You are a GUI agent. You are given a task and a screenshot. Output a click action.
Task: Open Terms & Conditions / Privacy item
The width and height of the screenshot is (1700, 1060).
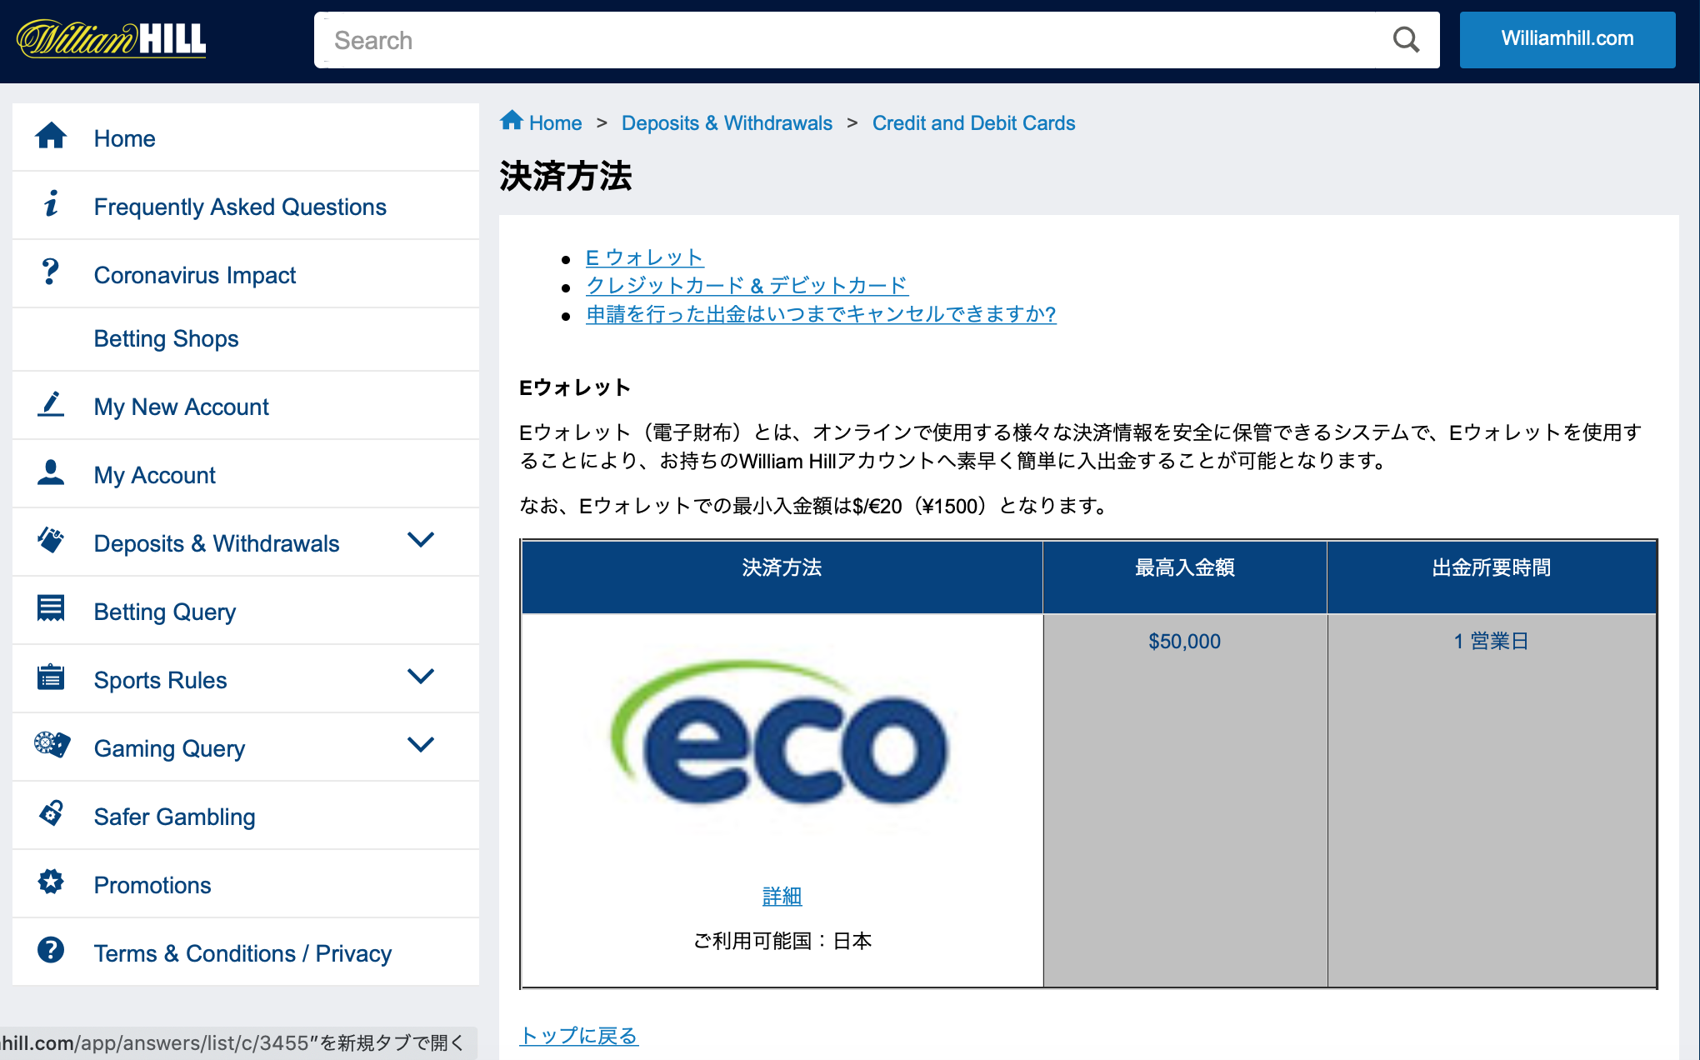pos(246,952)
